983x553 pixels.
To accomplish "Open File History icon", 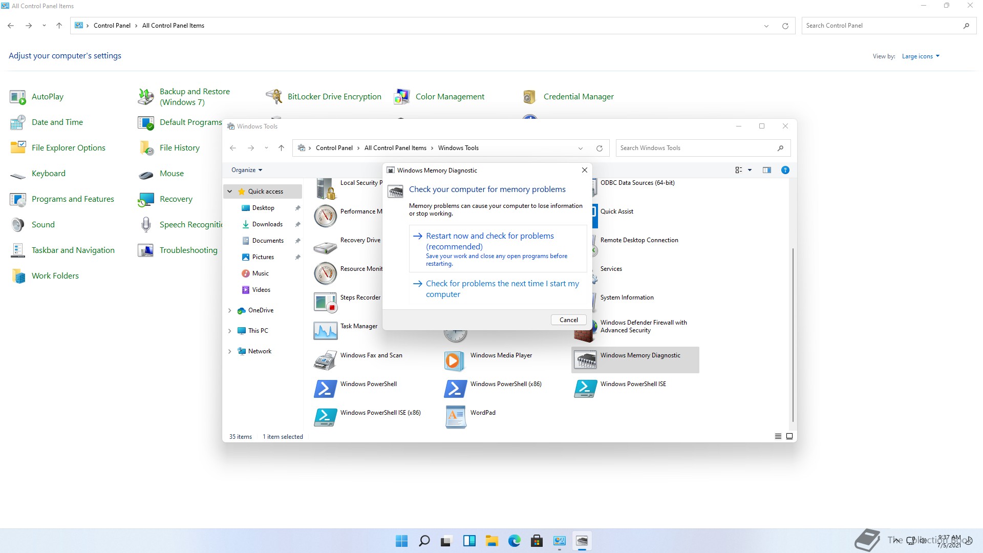I will tap(146, 148).
